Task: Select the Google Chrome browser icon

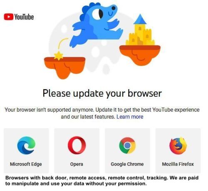Action: pyautogui.click(x=127, y=145)
